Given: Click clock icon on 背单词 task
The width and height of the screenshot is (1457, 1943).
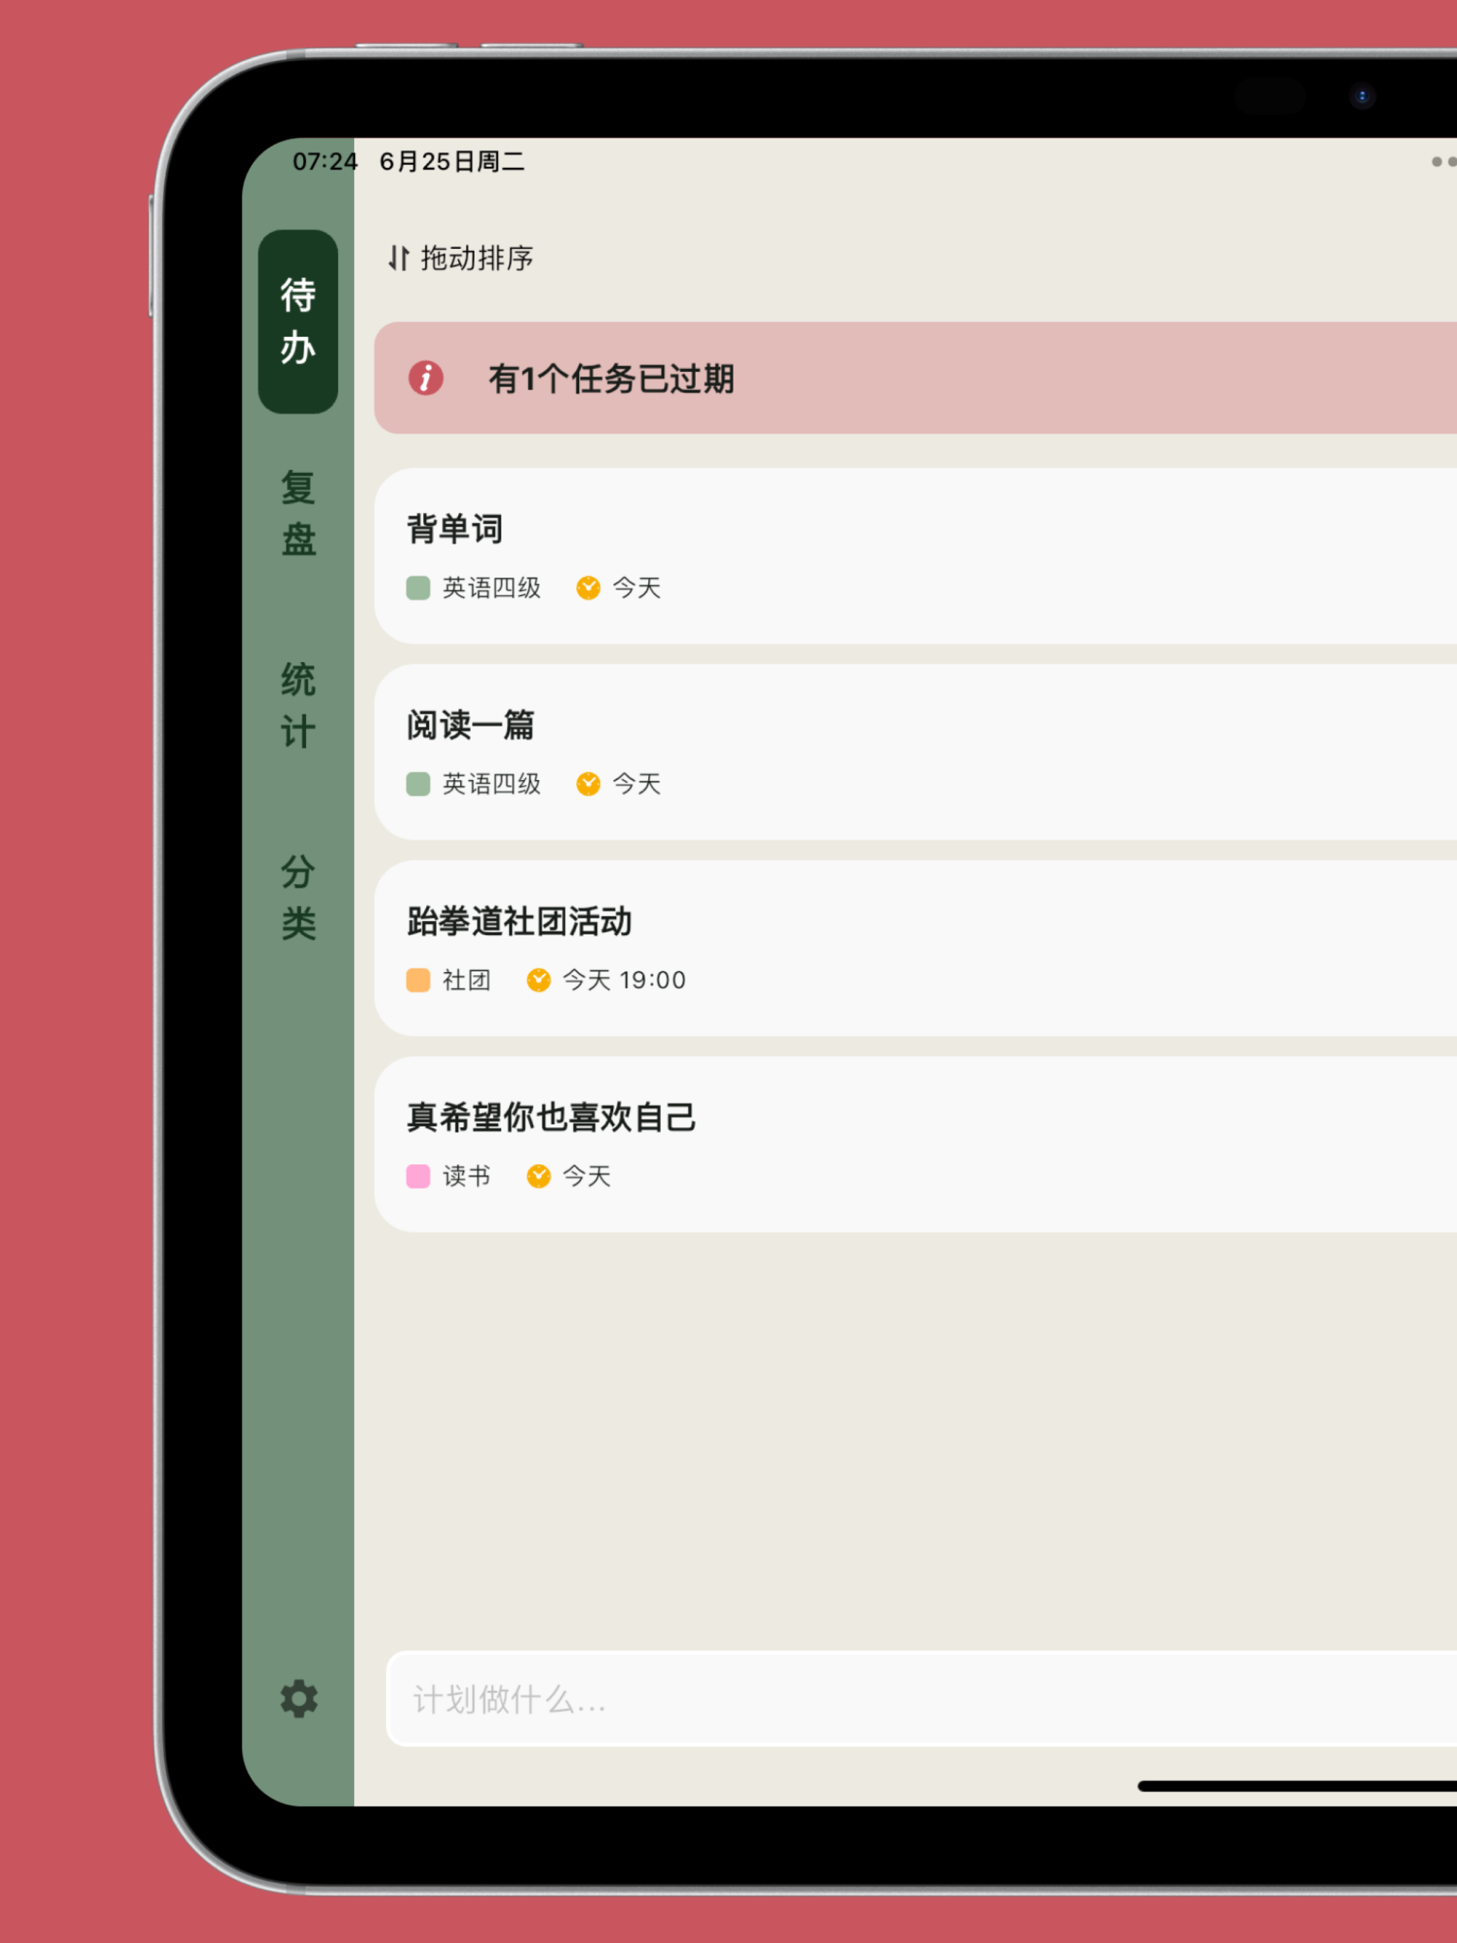Looking at the screenshot, I should point(588,587).
